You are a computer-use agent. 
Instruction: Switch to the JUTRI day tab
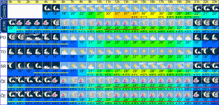coord(3,26)
